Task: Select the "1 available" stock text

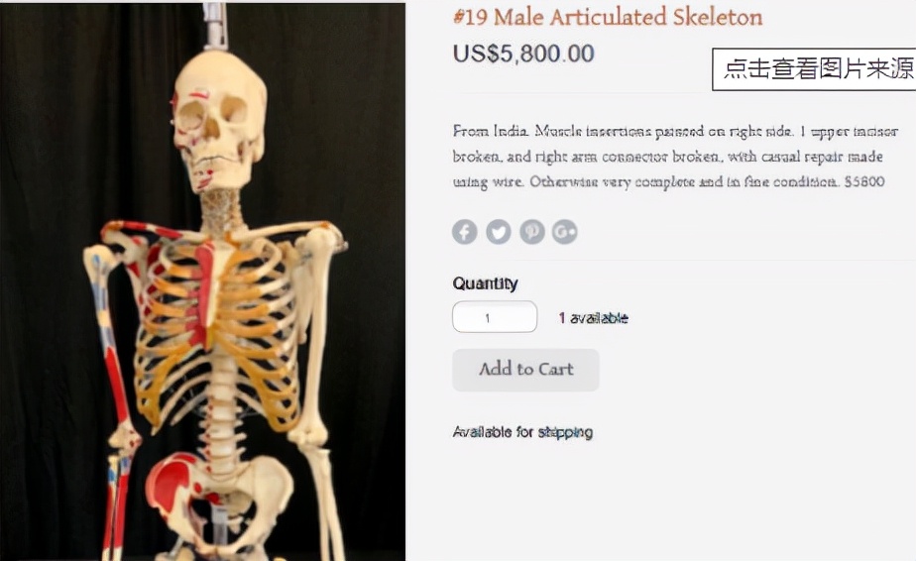Action: coord(593,318)
